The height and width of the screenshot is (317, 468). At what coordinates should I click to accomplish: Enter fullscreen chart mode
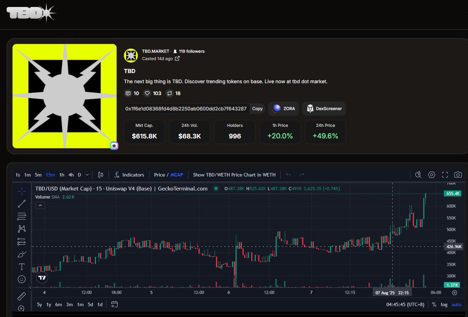coord(445,175)
